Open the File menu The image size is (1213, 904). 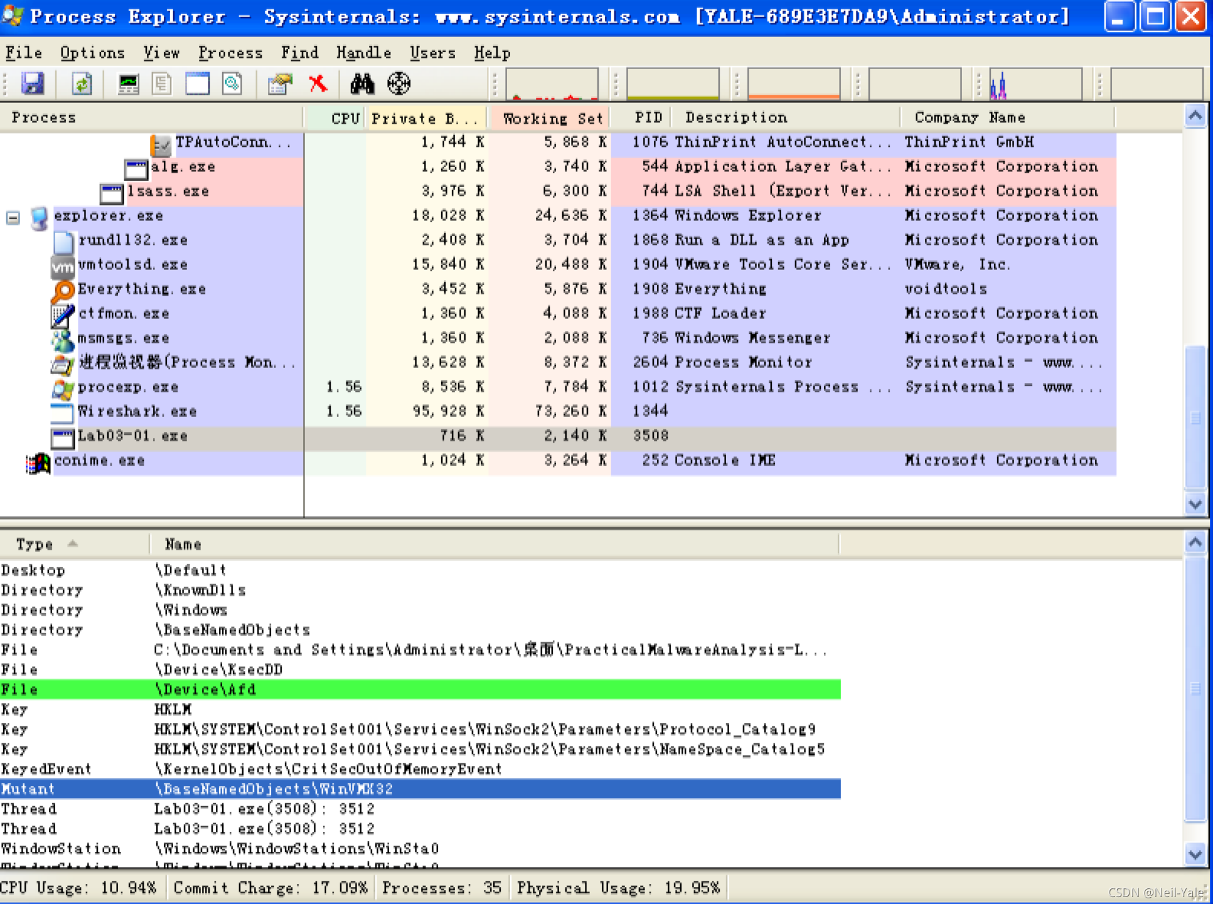(x=24, y=53)
